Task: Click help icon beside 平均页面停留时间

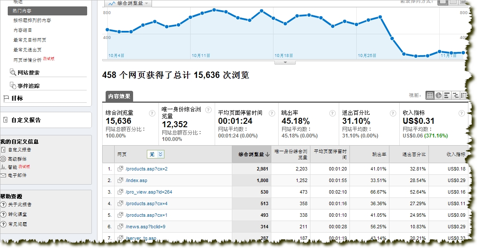Action: pyautogui.click(x=271, y=113)
